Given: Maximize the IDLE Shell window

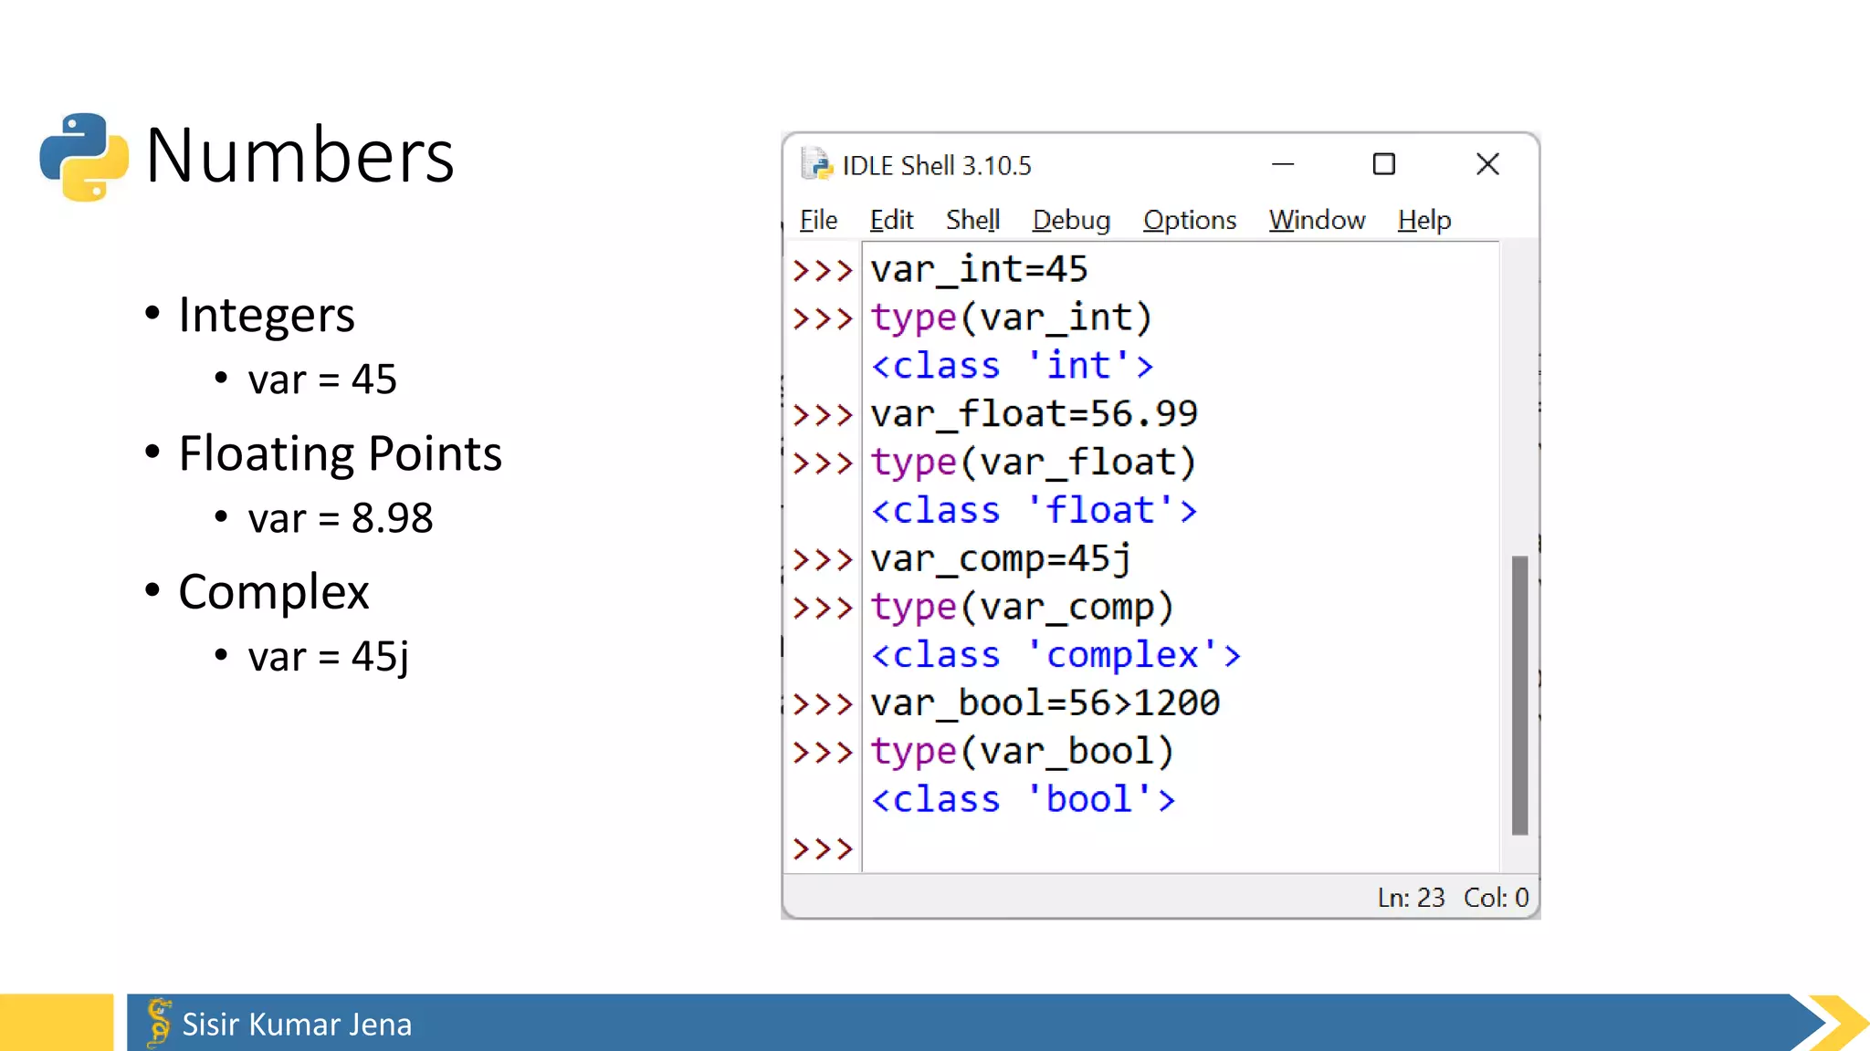Looking at the screenshot, I should pyautogui.click(x=1384, y=164).
